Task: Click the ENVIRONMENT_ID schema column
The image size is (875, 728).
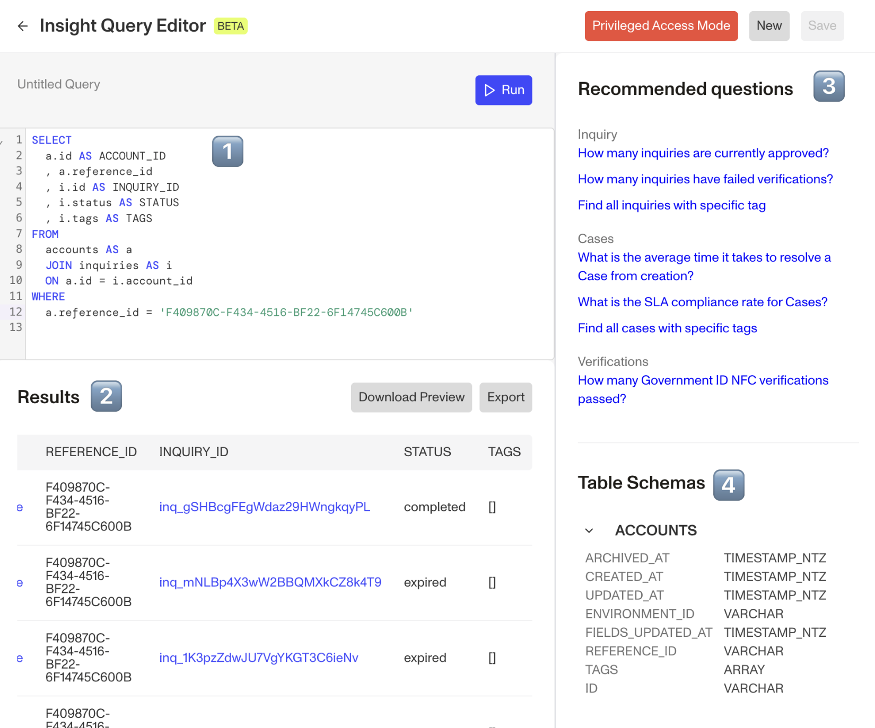Action: tap(640, 614)
